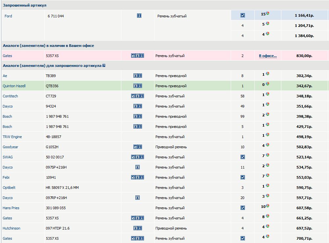329x243 pixels.
Task: Open the "В офисе..." link
Action: (268, 56)
